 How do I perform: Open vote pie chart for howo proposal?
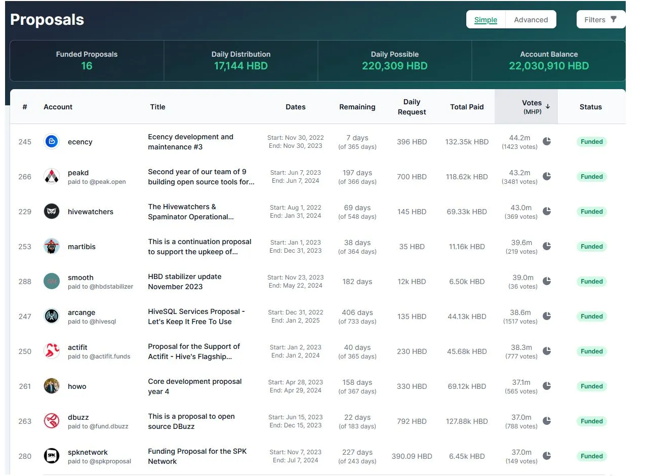[547, 386]
